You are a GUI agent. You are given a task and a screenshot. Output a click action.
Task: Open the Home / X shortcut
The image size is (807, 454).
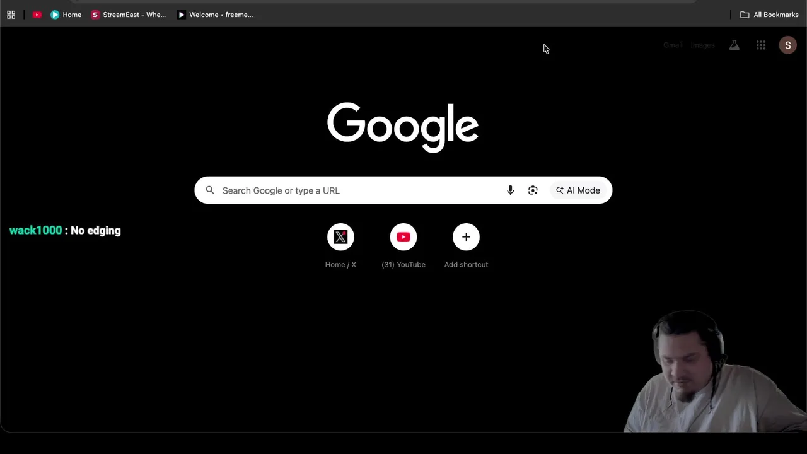click(x=340, y=247)
